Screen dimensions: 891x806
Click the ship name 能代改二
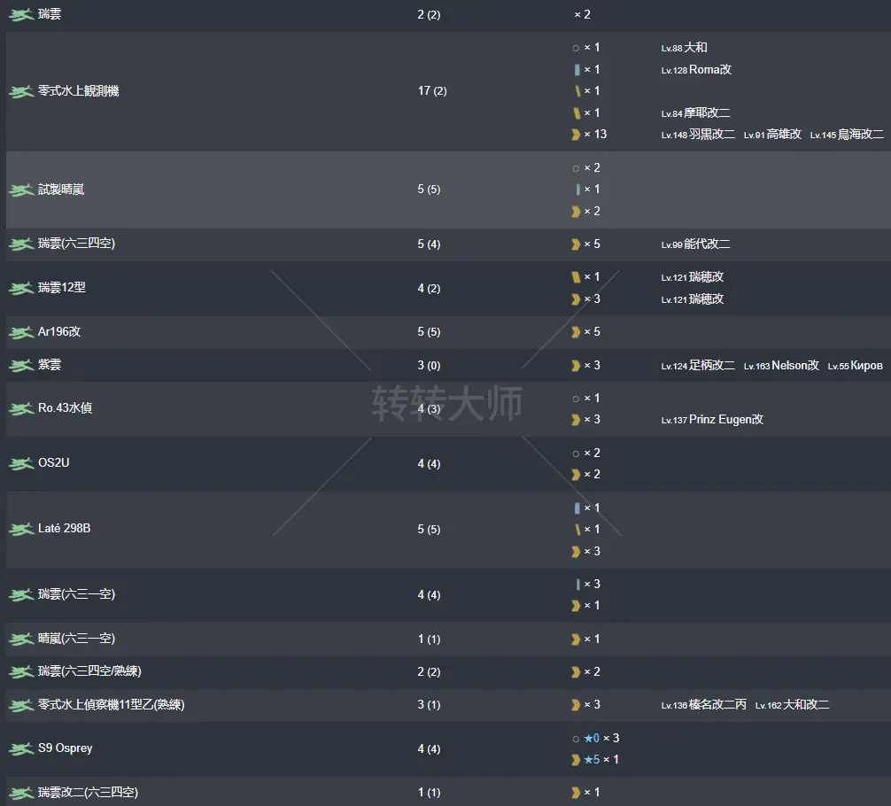pos(706,244)
